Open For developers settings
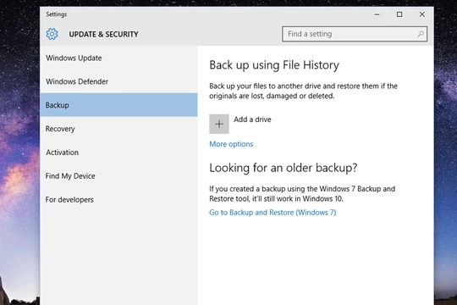 (118, 200)
